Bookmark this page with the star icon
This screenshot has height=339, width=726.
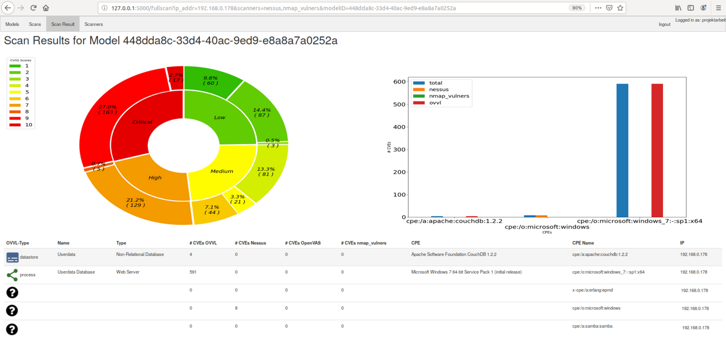(620, 8)
